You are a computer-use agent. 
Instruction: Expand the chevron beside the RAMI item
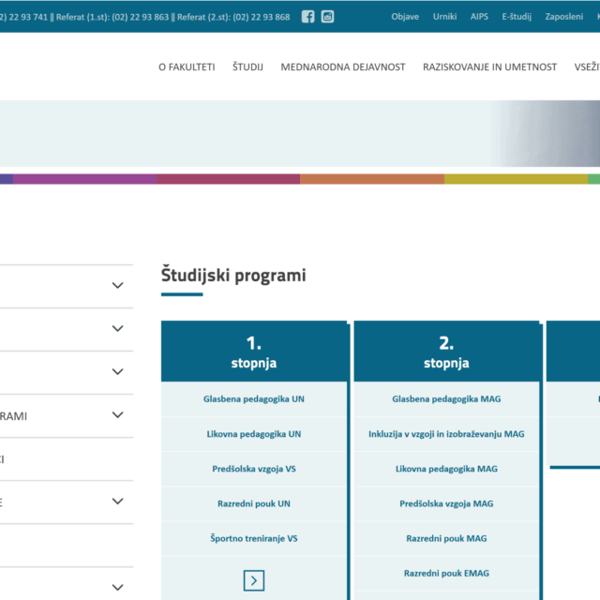coord(117,415)
